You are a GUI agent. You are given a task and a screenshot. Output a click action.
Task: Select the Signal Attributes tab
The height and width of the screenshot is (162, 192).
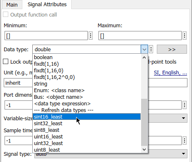click(47, 5)
